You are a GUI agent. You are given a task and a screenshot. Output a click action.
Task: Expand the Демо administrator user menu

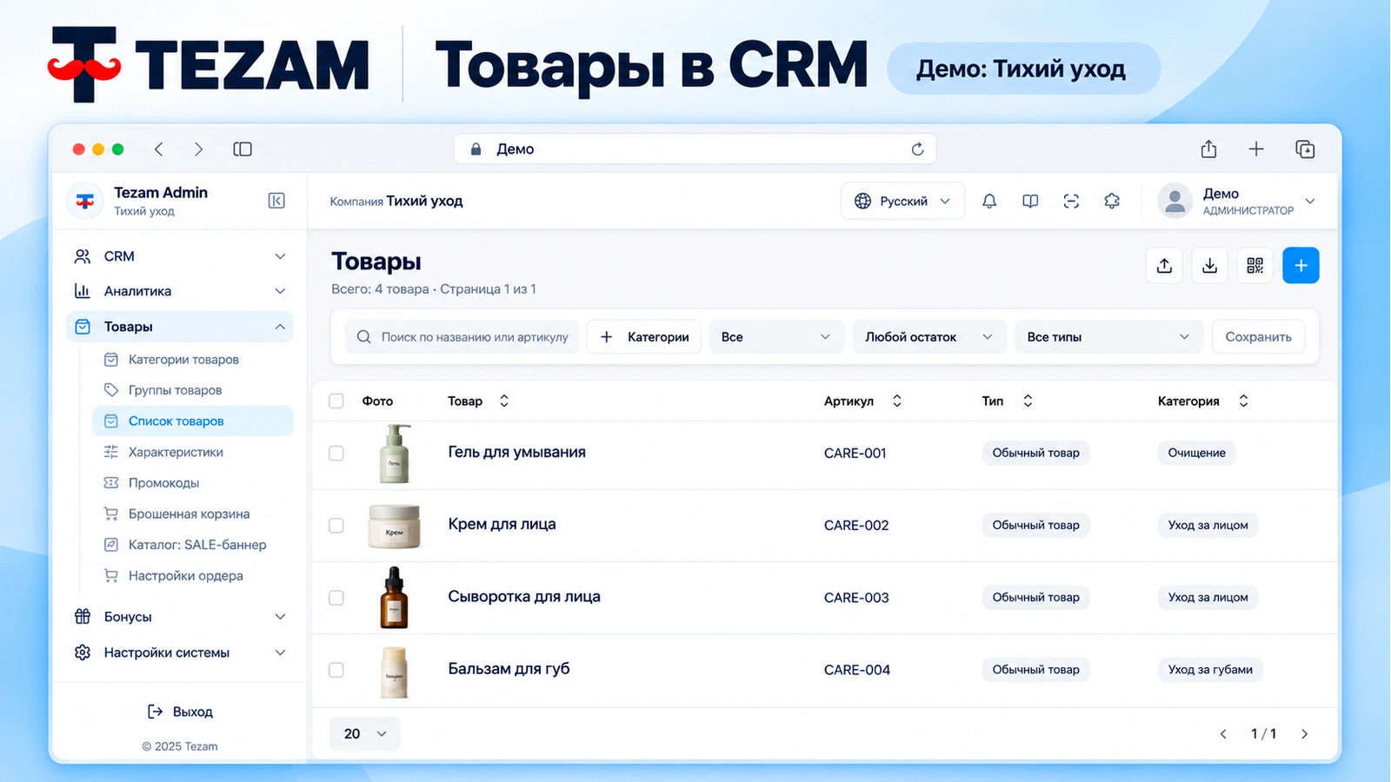click(x=1238, y=201)
